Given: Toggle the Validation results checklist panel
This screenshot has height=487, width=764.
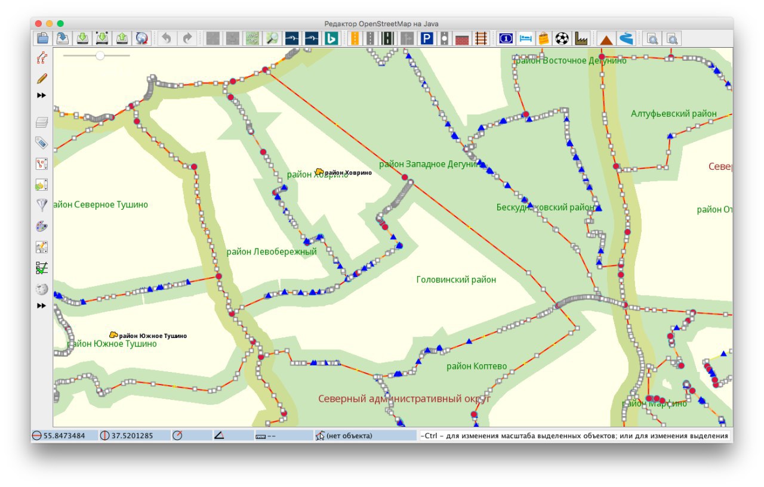Looking at the screenshot, I should point(41,268).
